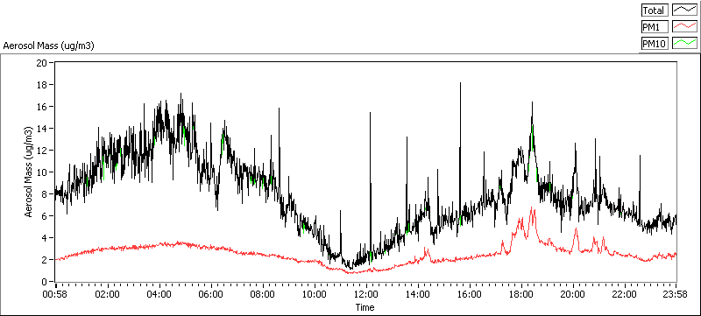Click the y-axis value 12
The image size is (701, 316).
[x=42, y=150]
